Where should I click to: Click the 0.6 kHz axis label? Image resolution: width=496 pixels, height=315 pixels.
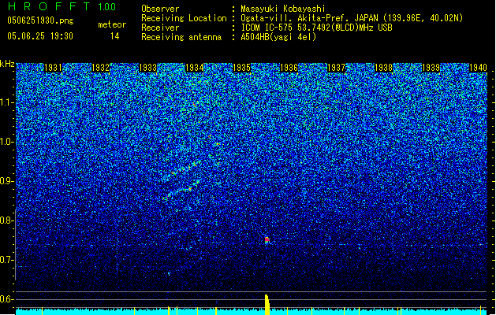point(7,299)
